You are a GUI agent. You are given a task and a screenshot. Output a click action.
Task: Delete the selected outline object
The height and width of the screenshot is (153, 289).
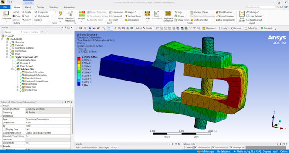click(x=26, y=12)
